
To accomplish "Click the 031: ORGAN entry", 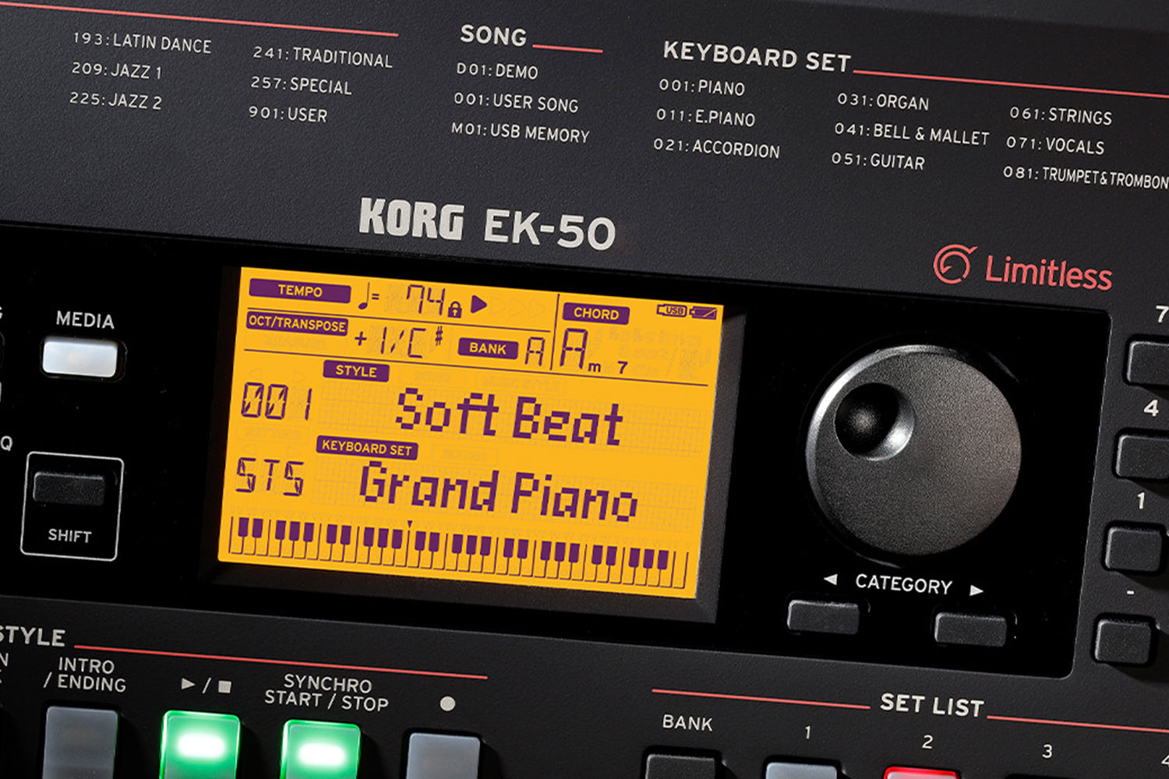I will 883,101.
